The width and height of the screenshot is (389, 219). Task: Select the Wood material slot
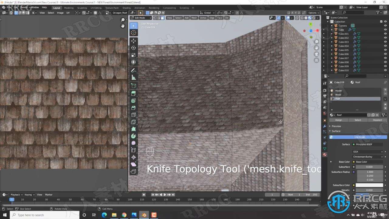[x=355, y=95]
